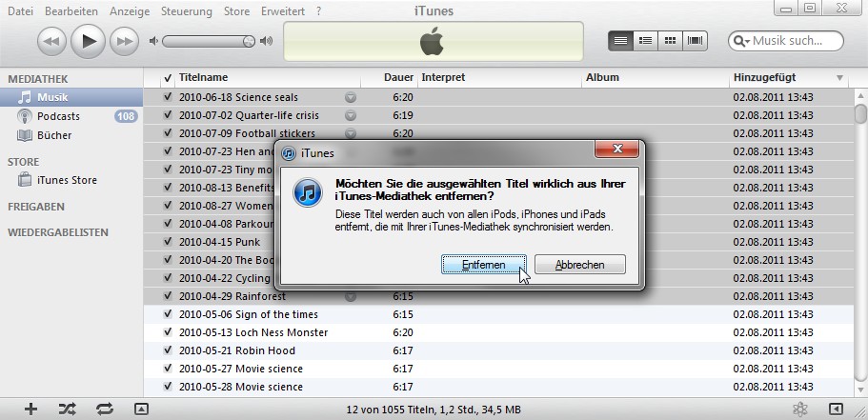Viewport: 868px width, 420px height.
Task: Uncheck the Loch Ness Monster track
Action: [x=168, y=332]
